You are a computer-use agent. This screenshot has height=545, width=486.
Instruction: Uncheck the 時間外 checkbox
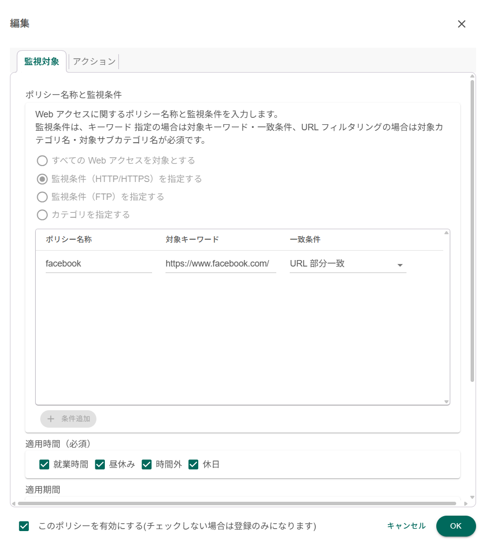(x=147, y=464)
